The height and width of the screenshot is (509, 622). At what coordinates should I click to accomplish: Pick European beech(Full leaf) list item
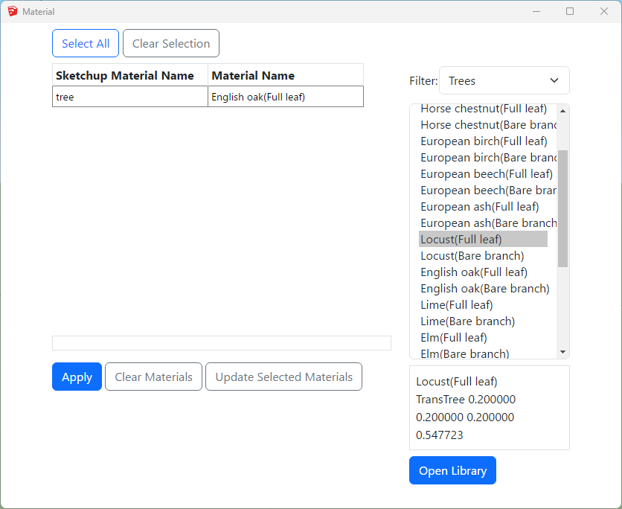tap(486, 174)
